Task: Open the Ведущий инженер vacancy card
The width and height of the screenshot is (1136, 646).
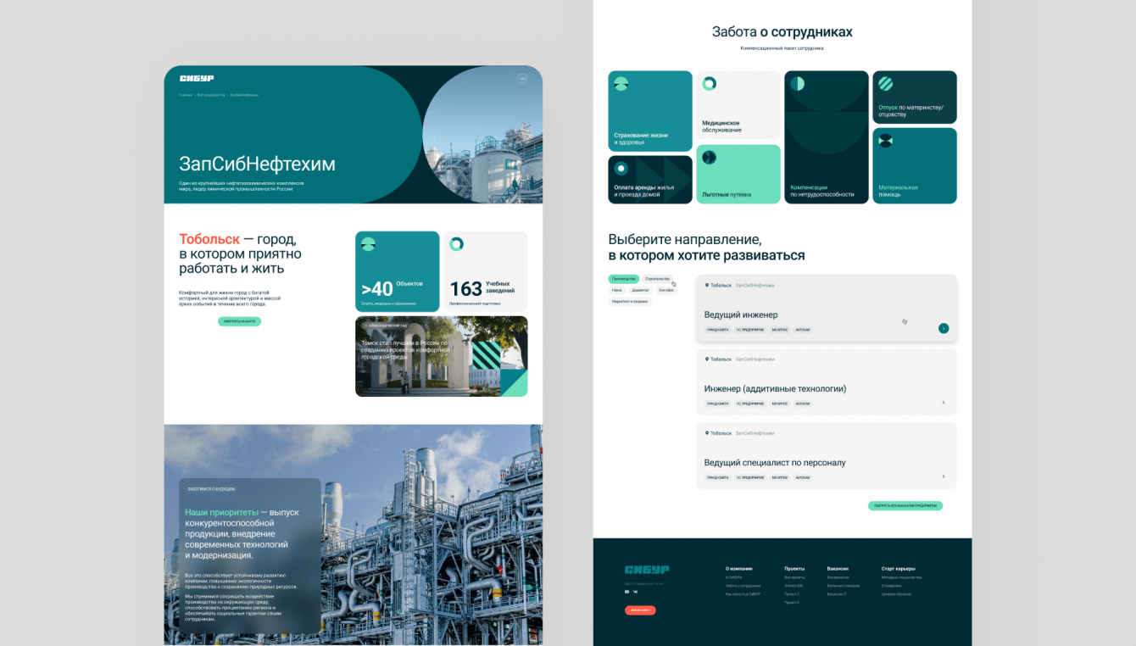Action: pyautogui.click(x=827, y=309)
